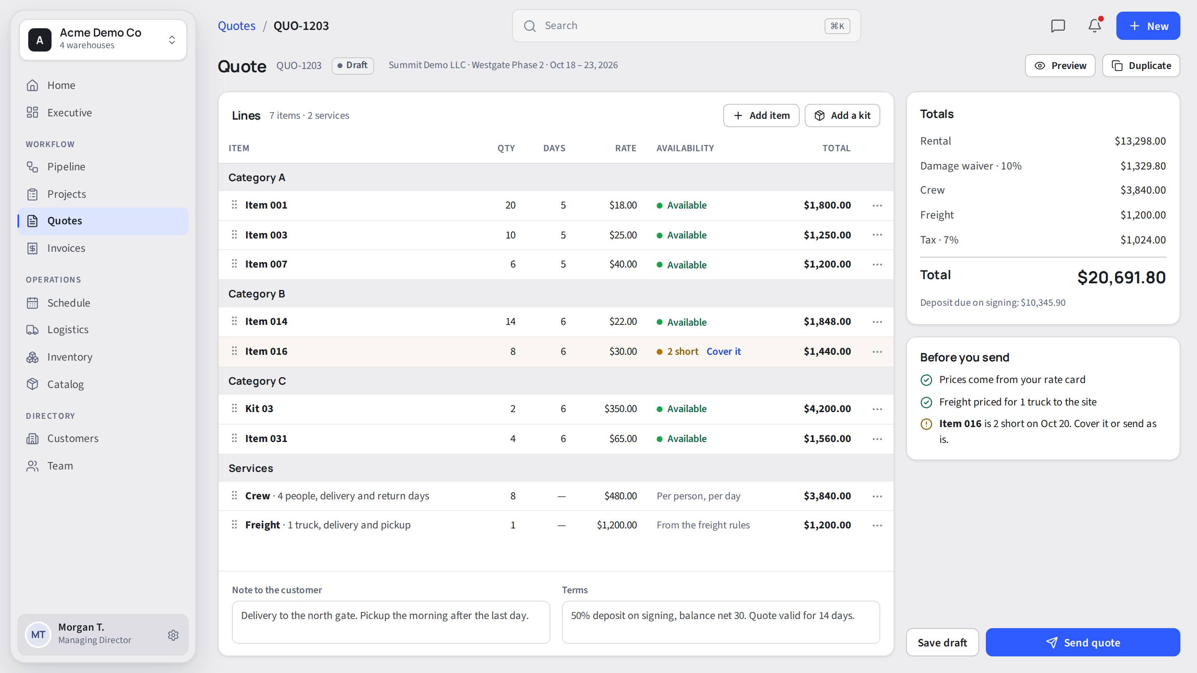Open row options menu for Freight
The height and width of the screenshot is (673, 1197).
(x=877, y=525)
